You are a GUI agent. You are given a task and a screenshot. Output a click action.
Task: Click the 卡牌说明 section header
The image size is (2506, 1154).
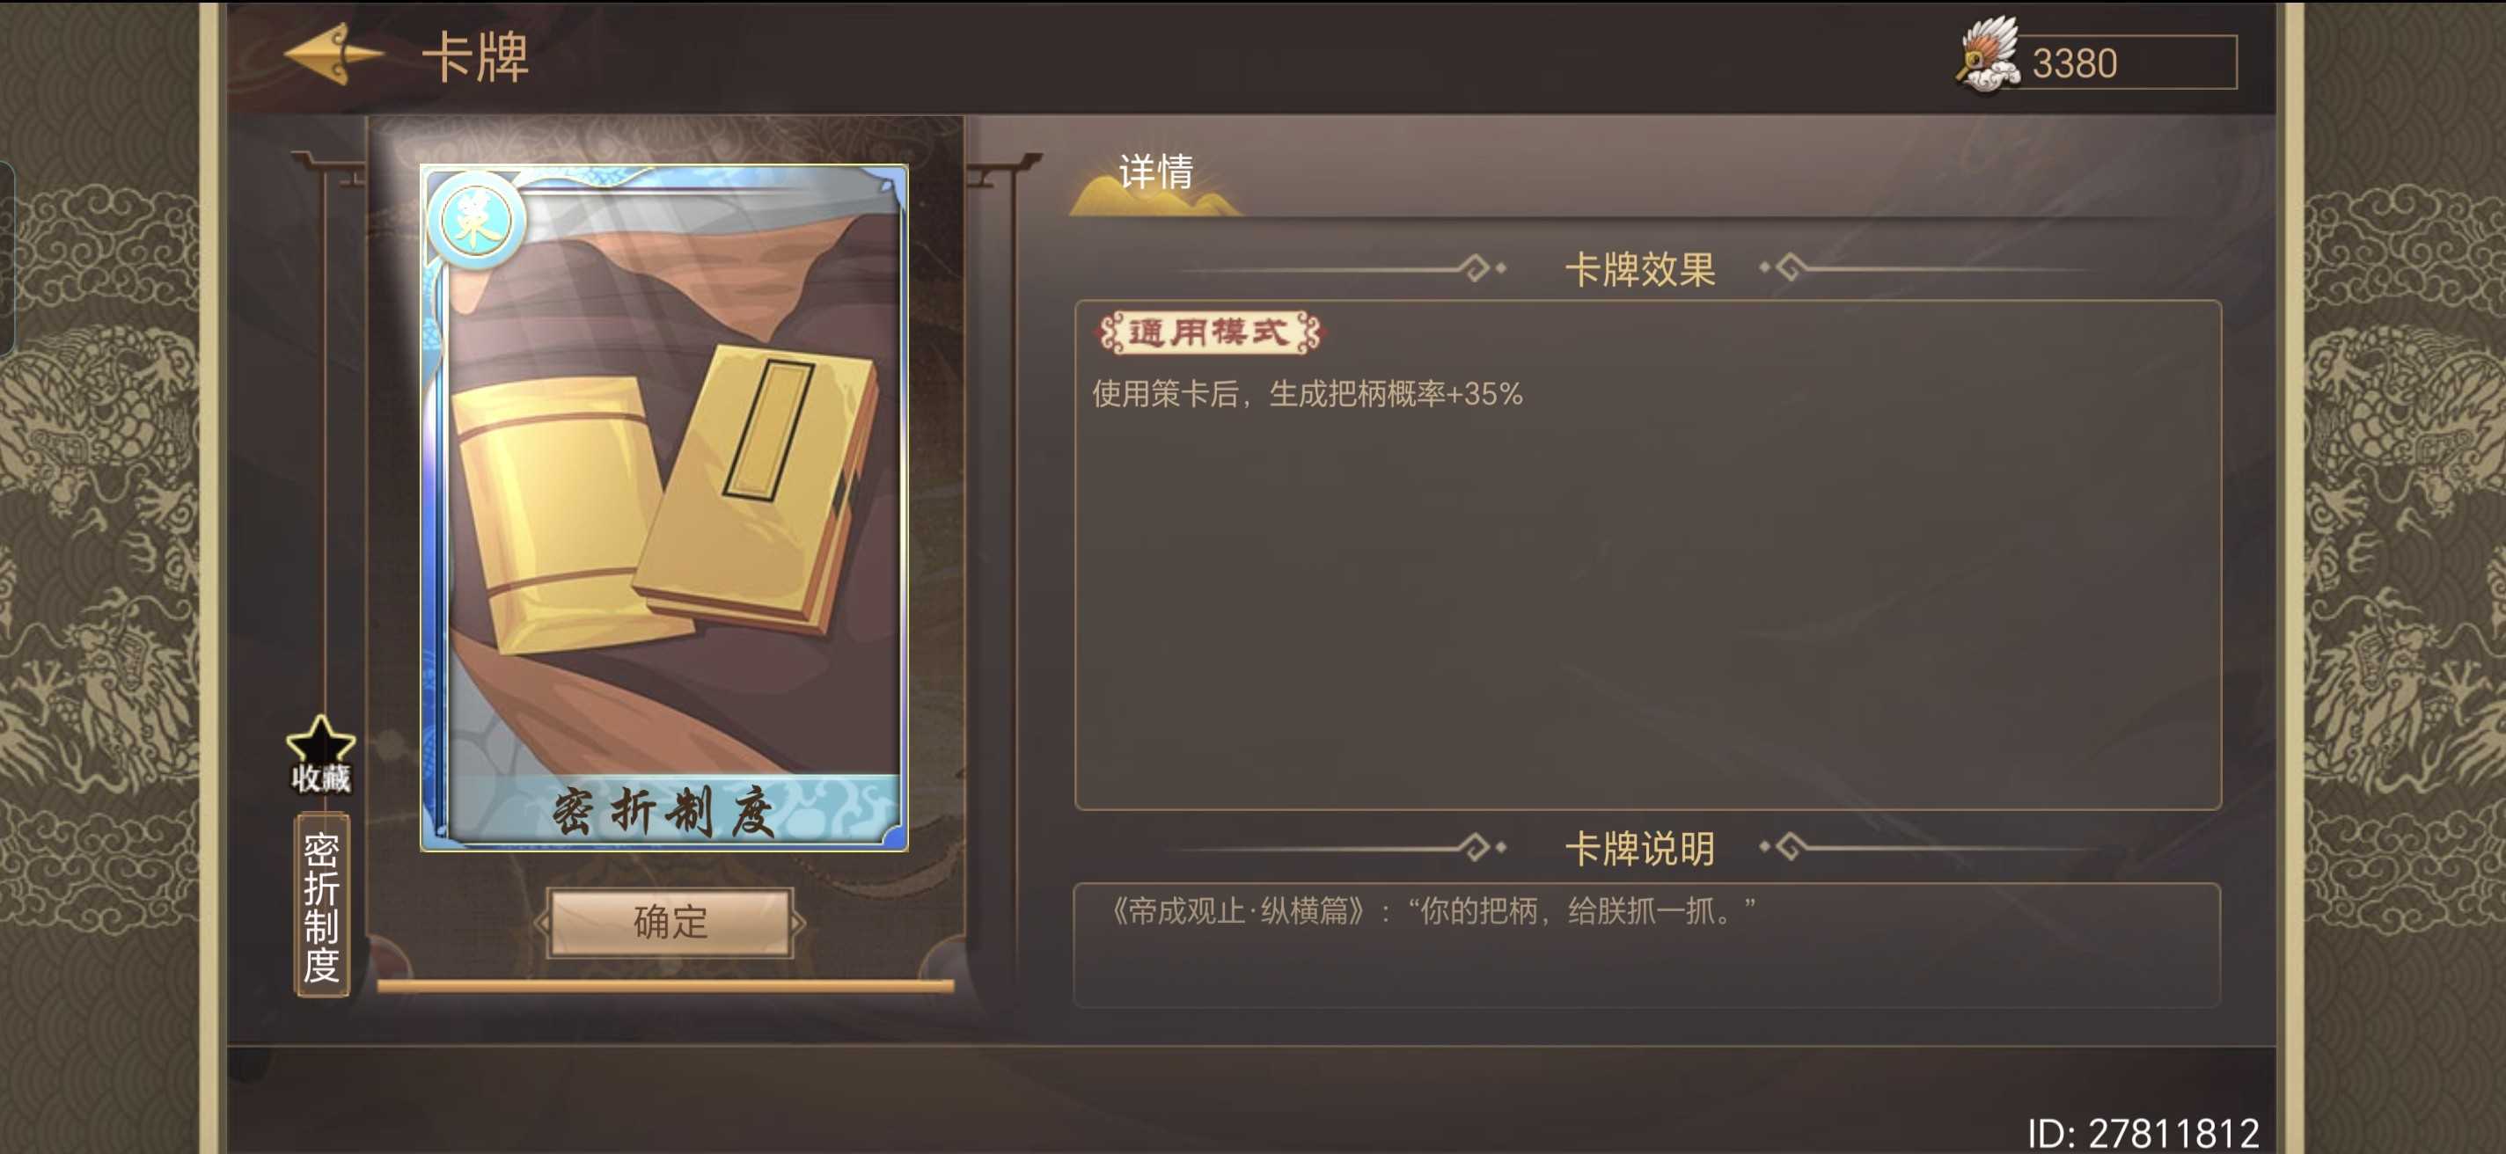click(1639, 849)
